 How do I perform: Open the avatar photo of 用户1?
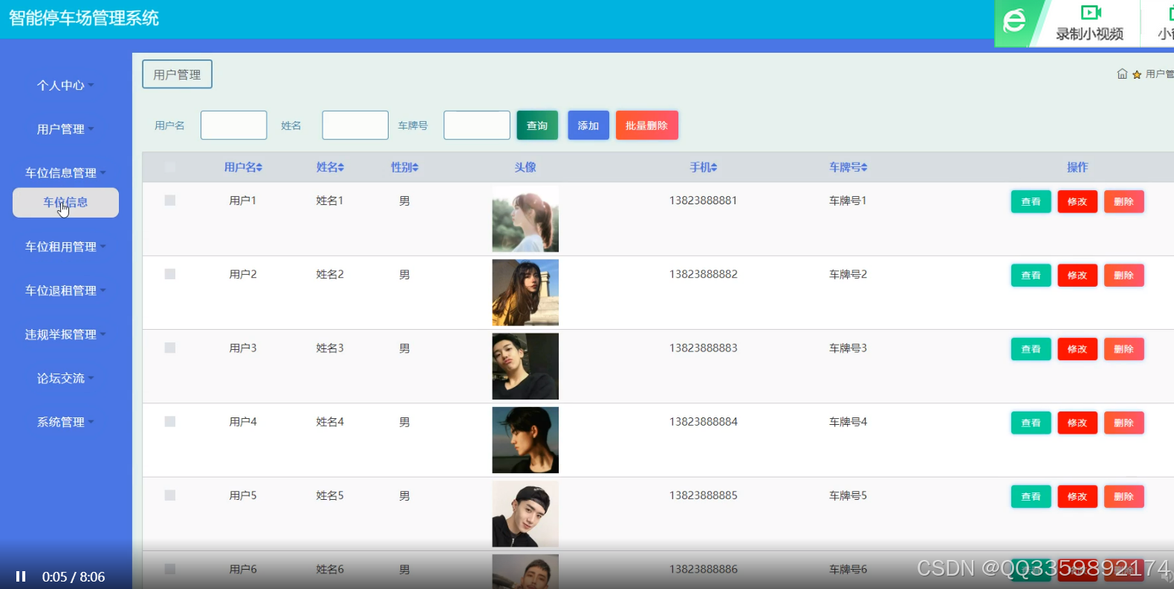click(525, 219)
